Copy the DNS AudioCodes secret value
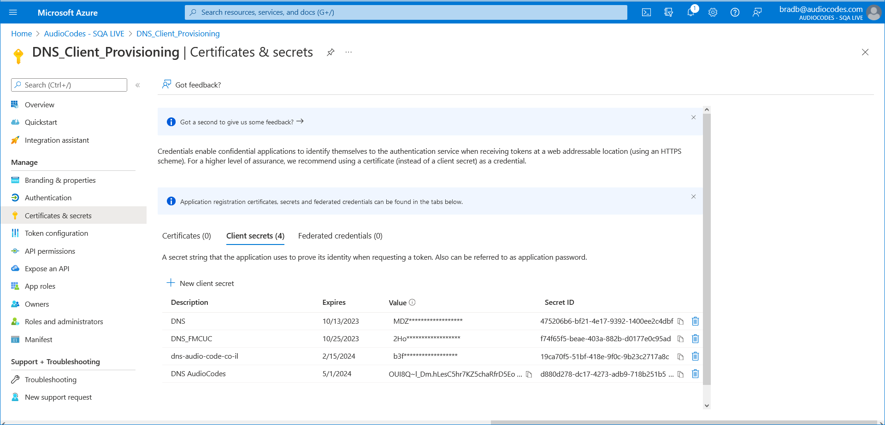The image size is (885, 425). point(528,374)
